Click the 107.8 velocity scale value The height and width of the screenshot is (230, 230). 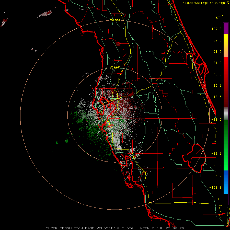click(216, 29)
